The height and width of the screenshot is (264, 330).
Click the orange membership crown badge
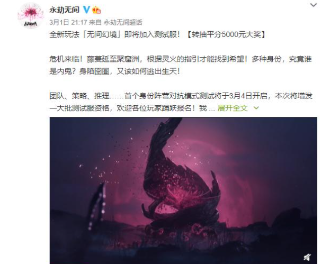(96, 10)
